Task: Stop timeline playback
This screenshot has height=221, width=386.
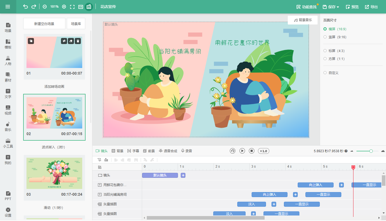Action: pyautogui.click(x=251, y=151)
